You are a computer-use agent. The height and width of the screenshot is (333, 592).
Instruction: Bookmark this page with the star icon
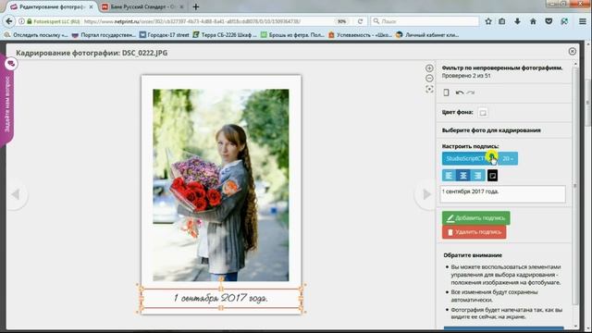488,21
